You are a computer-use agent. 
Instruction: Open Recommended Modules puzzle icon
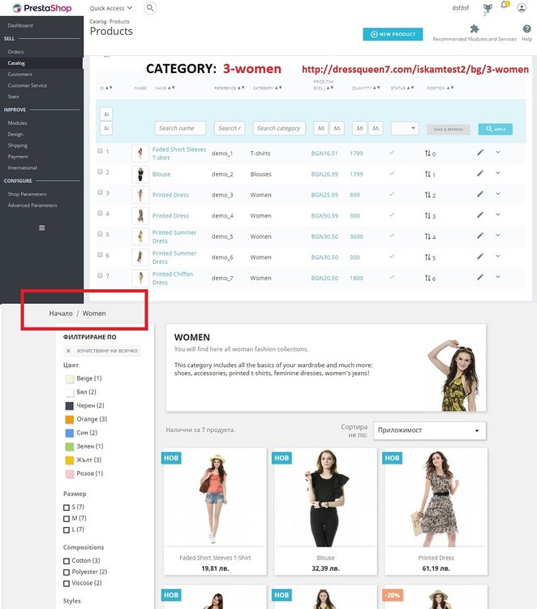475,28
